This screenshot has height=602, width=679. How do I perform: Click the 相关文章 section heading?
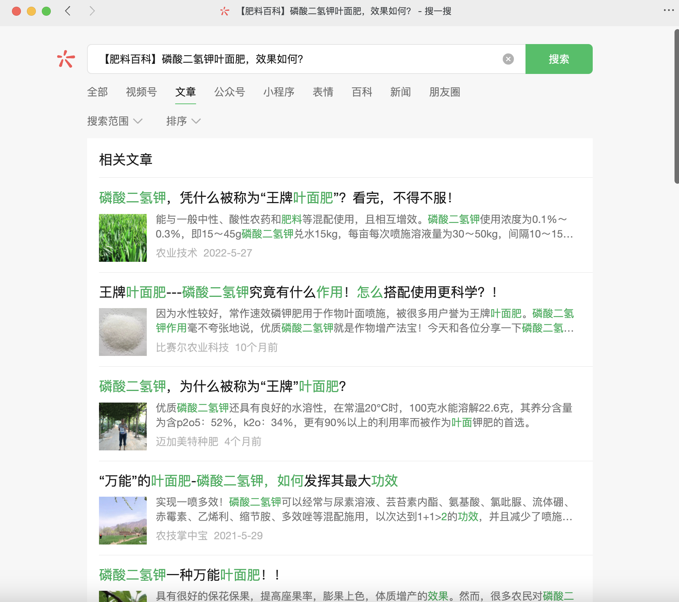(x=125, y=159)
